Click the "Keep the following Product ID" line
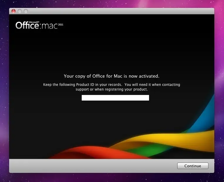The image size is (224, 182). click(112, 85)
